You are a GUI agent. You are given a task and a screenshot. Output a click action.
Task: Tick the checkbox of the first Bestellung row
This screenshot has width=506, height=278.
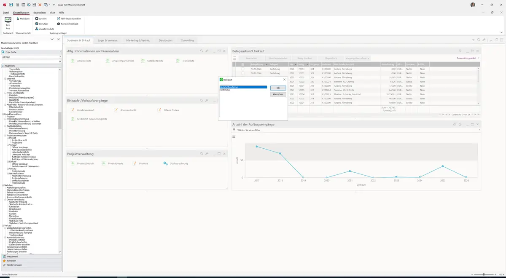[x=242, y=69]
